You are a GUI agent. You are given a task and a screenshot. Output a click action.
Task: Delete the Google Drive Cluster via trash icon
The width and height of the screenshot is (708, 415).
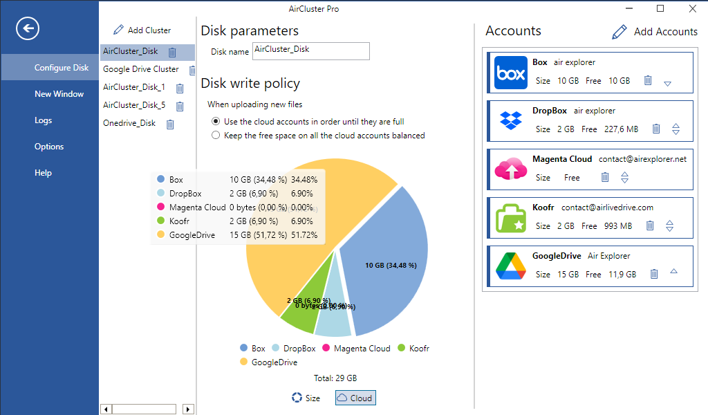pyautogui.click(x=192, y=70)
